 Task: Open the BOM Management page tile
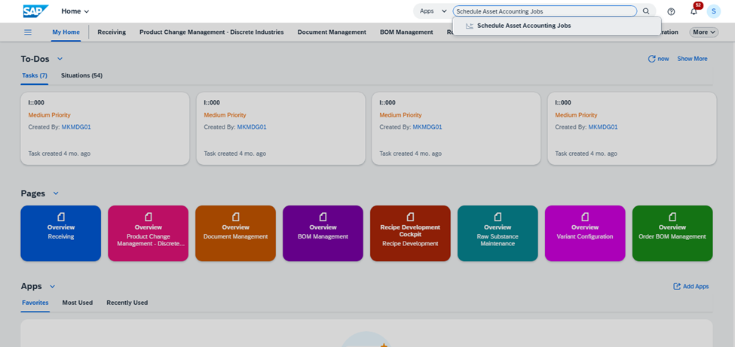pyautogui.click(x=323, y=233)
